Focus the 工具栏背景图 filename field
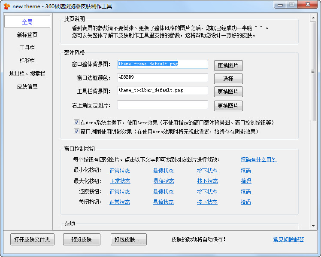The width and height of the screenshot is (321, 257). [x=163, y=90]
